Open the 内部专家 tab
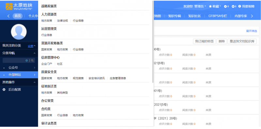Image resolution: width=261 pixels, height=129 pixels. (241, 16)
